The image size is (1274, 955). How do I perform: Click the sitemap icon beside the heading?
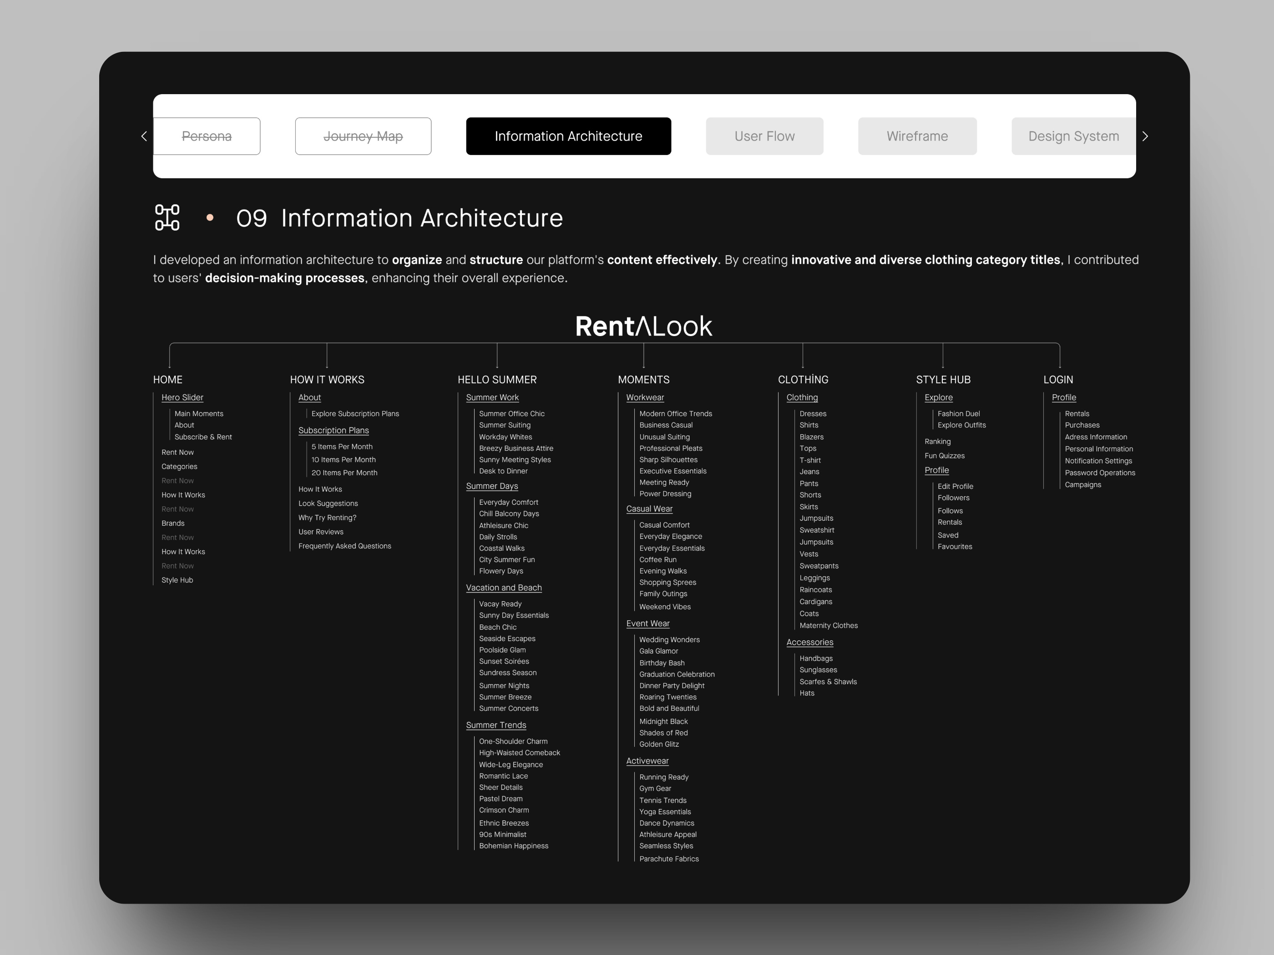[167, 217]
